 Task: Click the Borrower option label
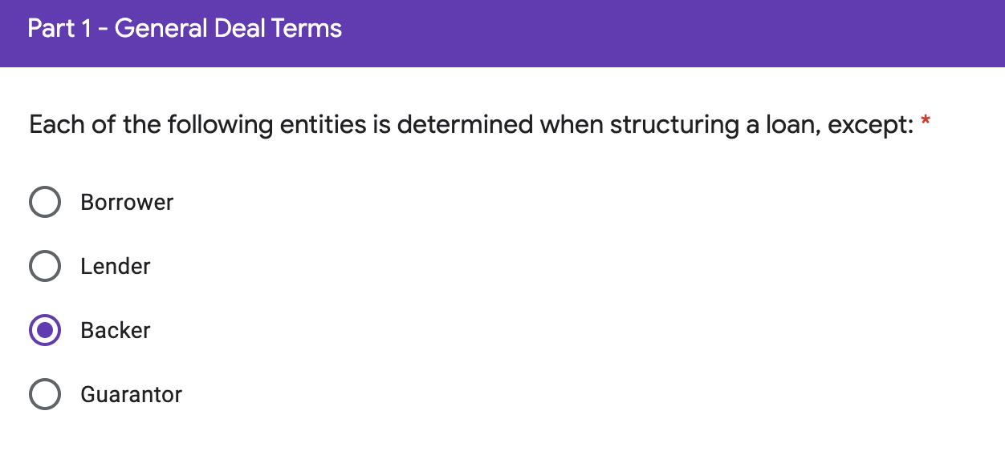127,202
